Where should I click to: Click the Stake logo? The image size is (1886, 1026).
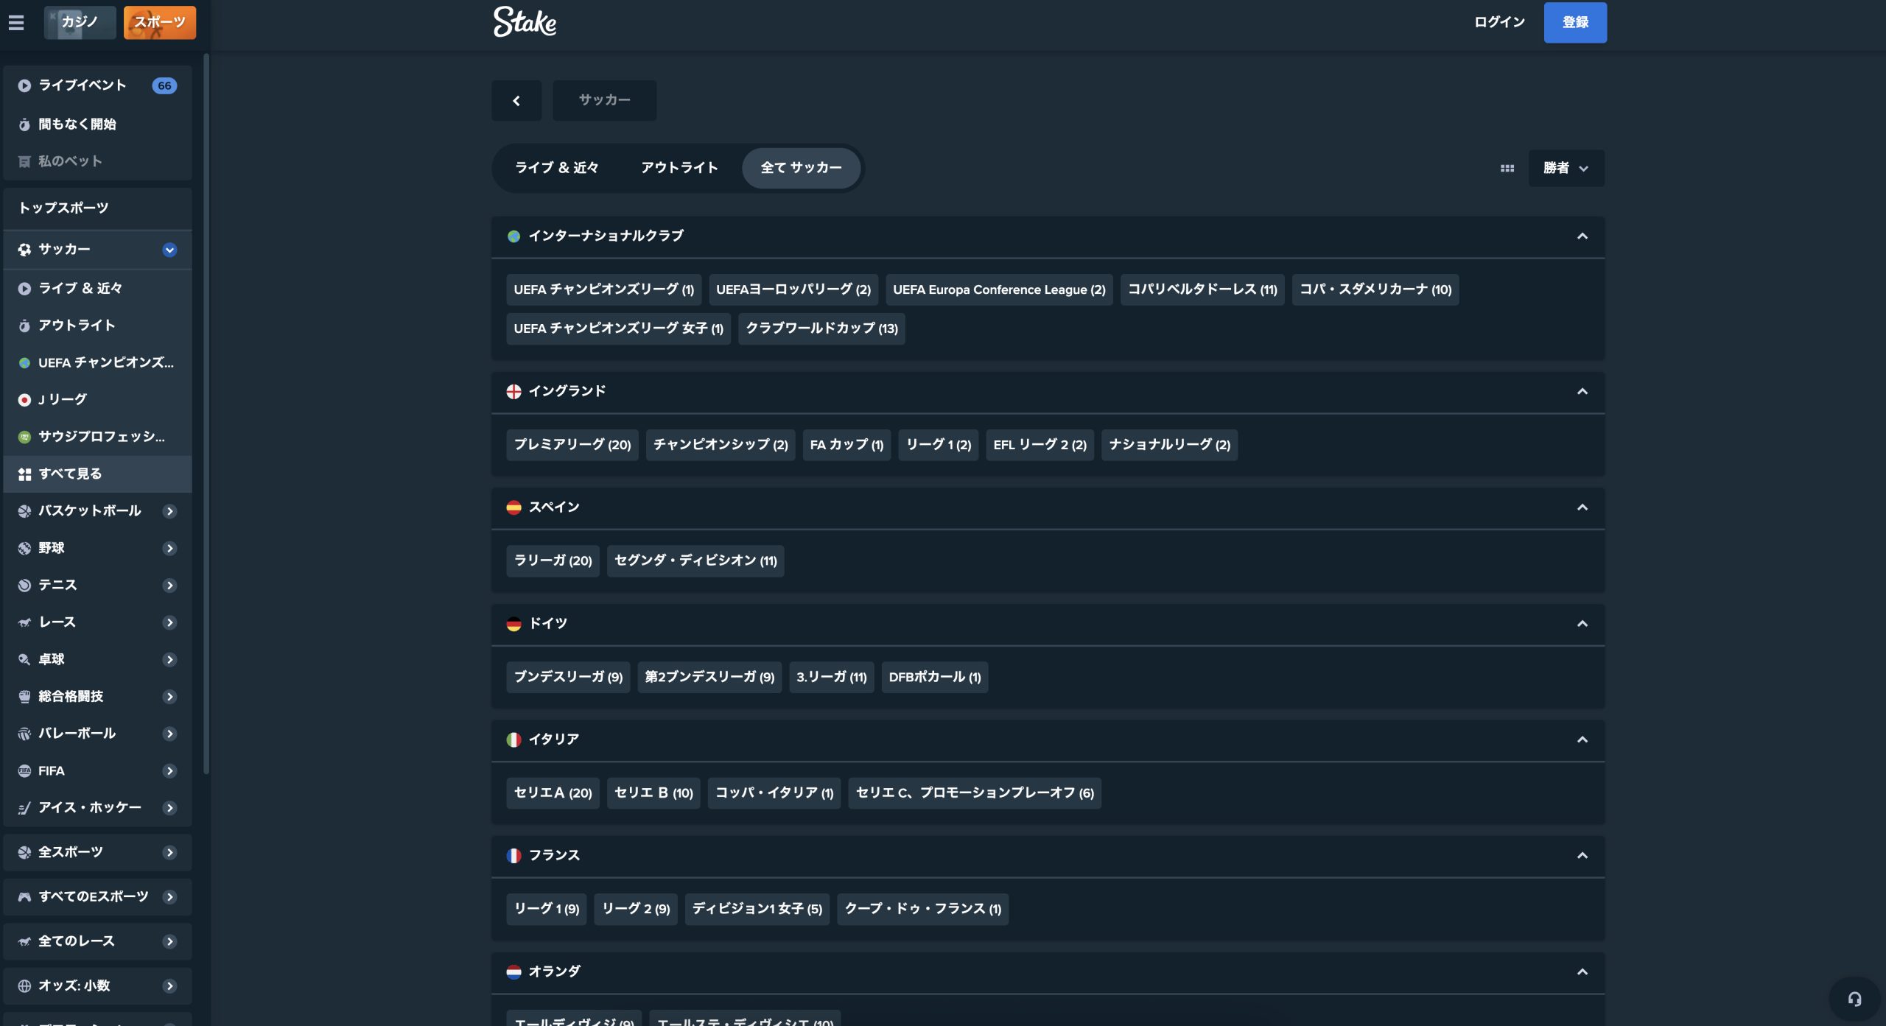525,22
